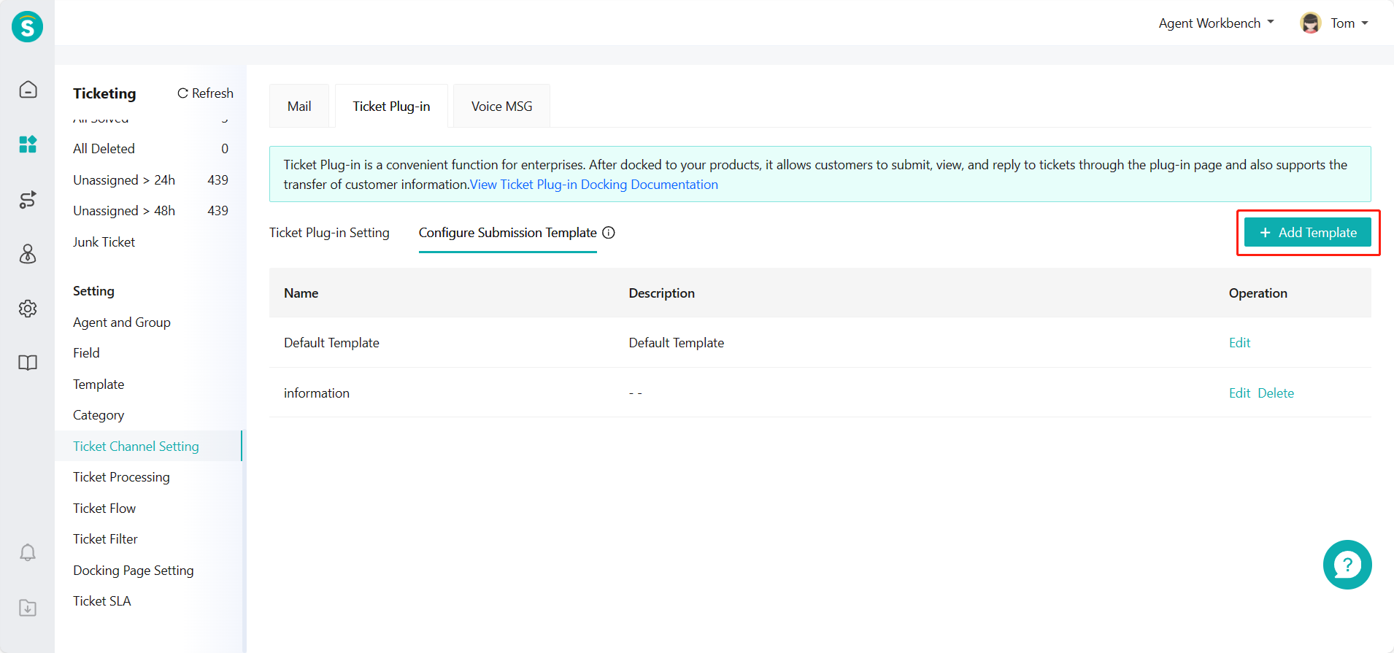Click the Name column header
This screenshot has width=1394, height=653.
tap(301, 293)
